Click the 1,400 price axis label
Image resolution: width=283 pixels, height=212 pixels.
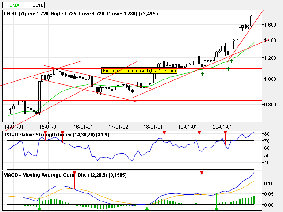pyautogui.click(x=270, y=40)
